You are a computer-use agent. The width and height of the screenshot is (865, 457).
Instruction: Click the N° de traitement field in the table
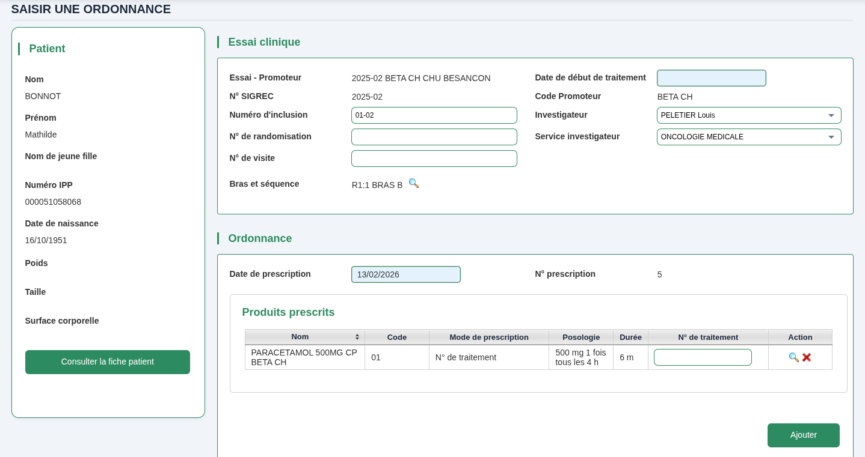tap(703, 357)
